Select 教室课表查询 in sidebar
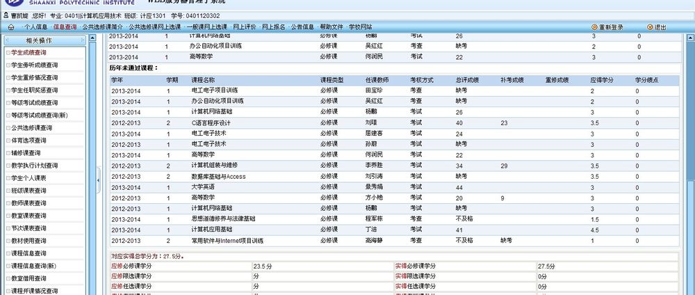Screen dimensions: 695x295 pos(28,216)
